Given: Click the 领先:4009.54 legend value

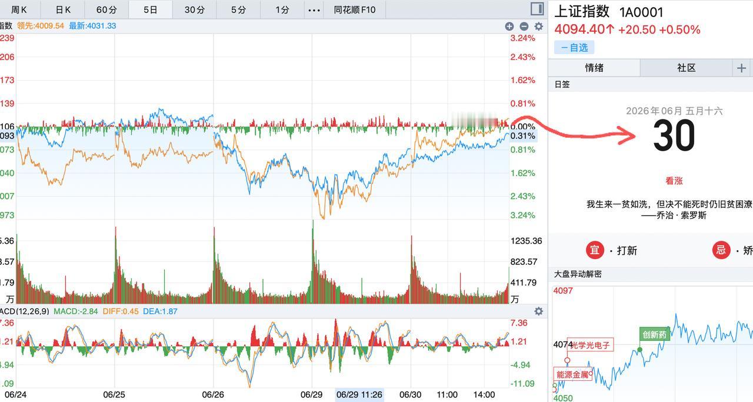Looking at the screenshot, I should 41,26.
